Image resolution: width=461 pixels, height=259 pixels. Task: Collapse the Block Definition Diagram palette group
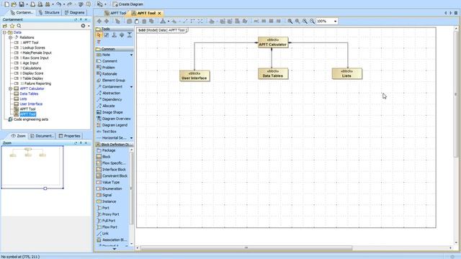point(115,145)
